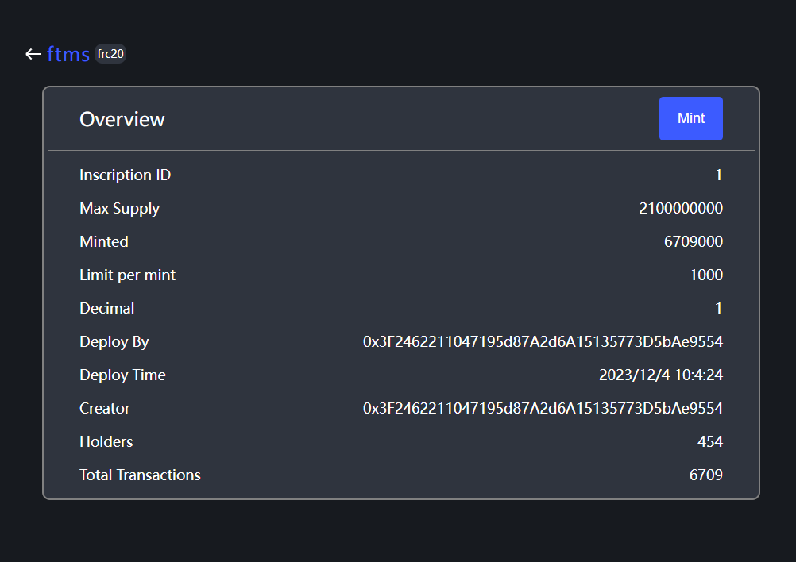Image resolution: width=796 pixels, height=562 pixels.
Task: Select the value 2100000000
Action: click(x=681, y=209)
